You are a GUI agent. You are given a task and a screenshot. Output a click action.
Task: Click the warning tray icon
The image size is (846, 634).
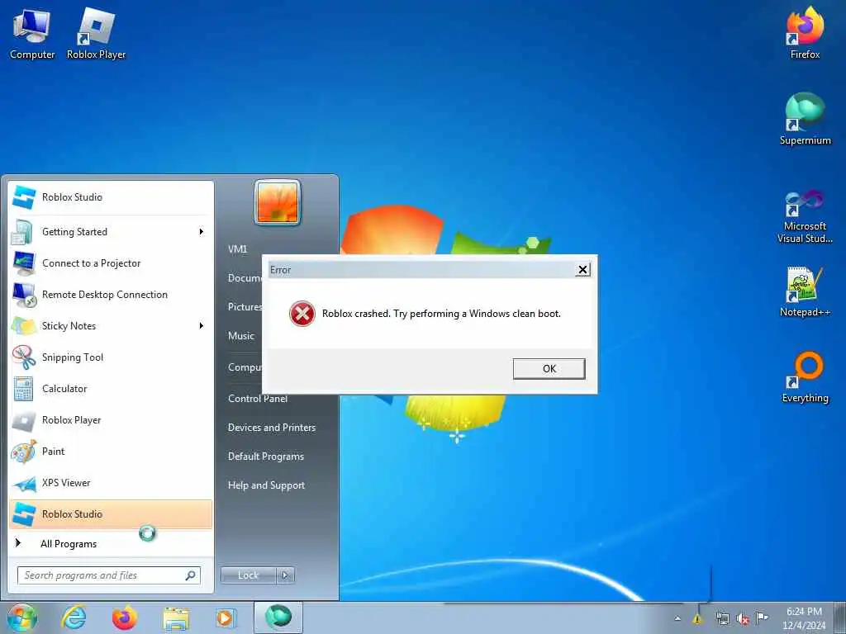pos(697,619)
